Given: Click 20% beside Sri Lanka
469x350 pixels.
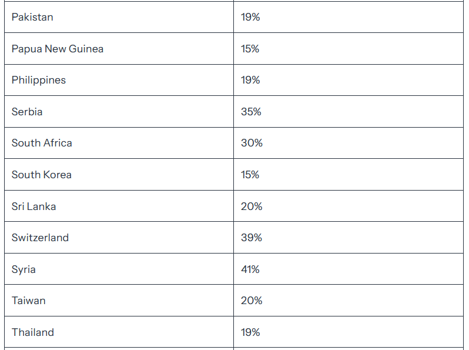Looking at the screenshot, I should (x=252, y=206).
